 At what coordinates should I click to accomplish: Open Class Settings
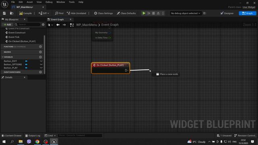(x=103, y=13)
